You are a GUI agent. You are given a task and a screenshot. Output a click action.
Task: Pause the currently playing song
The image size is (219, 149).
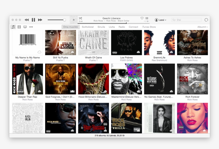point(33,20)
